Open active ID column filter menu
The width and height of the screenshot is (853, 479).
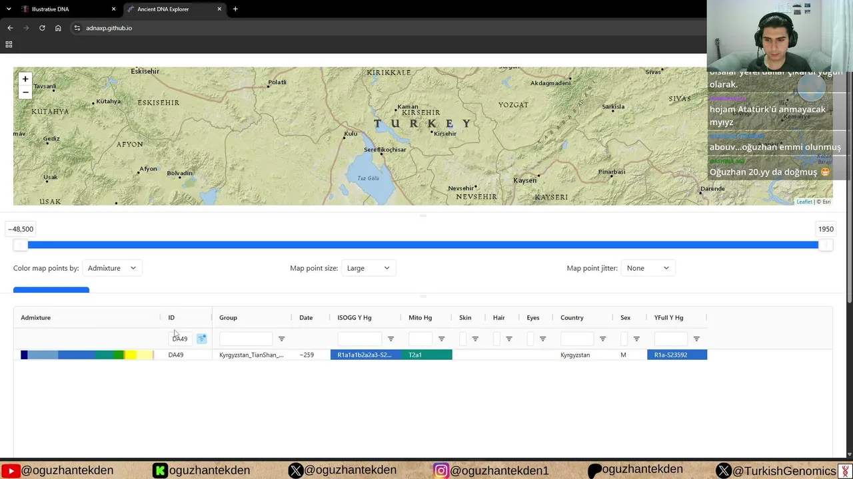(x=202, y=339)
